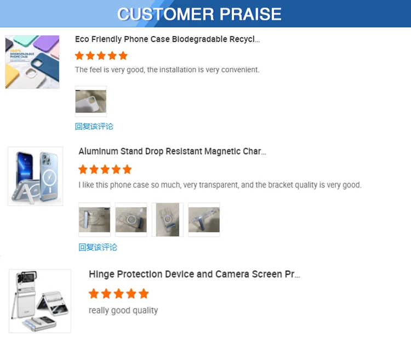
Task: Click first star of Eco Friendly review rating
Action: pos(79,55)
